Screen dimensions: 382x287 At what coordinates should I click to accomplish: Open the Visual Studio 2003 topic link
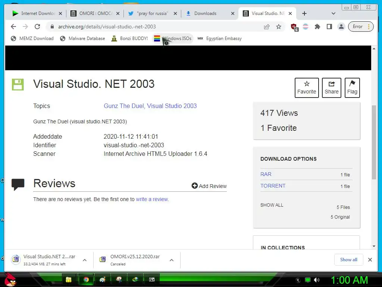[x=172, y=106]
